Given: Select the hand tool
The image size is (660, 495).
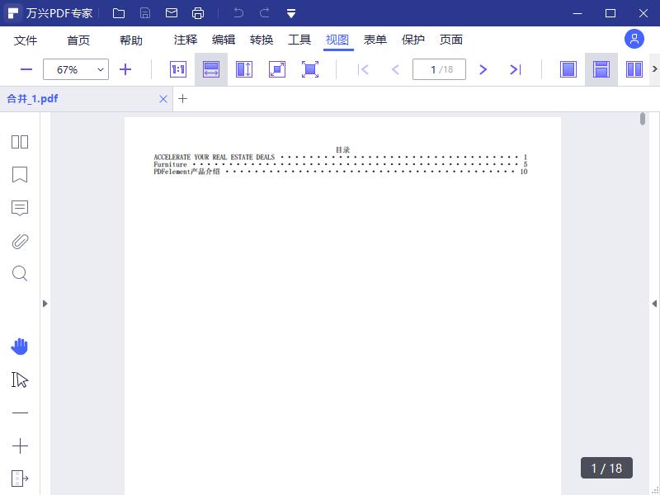Looking at the screenshot, I should click(20, 346).
